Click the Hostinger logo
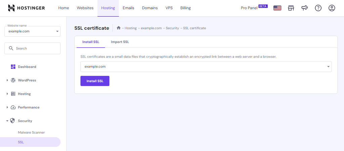The height and width of the screenshot is (151, 344). click(x=26, y=8)
